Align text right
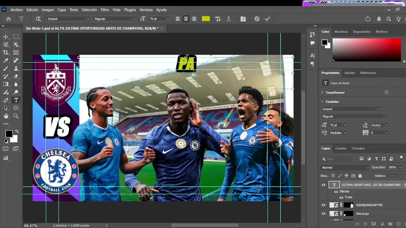 pos(194,19)
